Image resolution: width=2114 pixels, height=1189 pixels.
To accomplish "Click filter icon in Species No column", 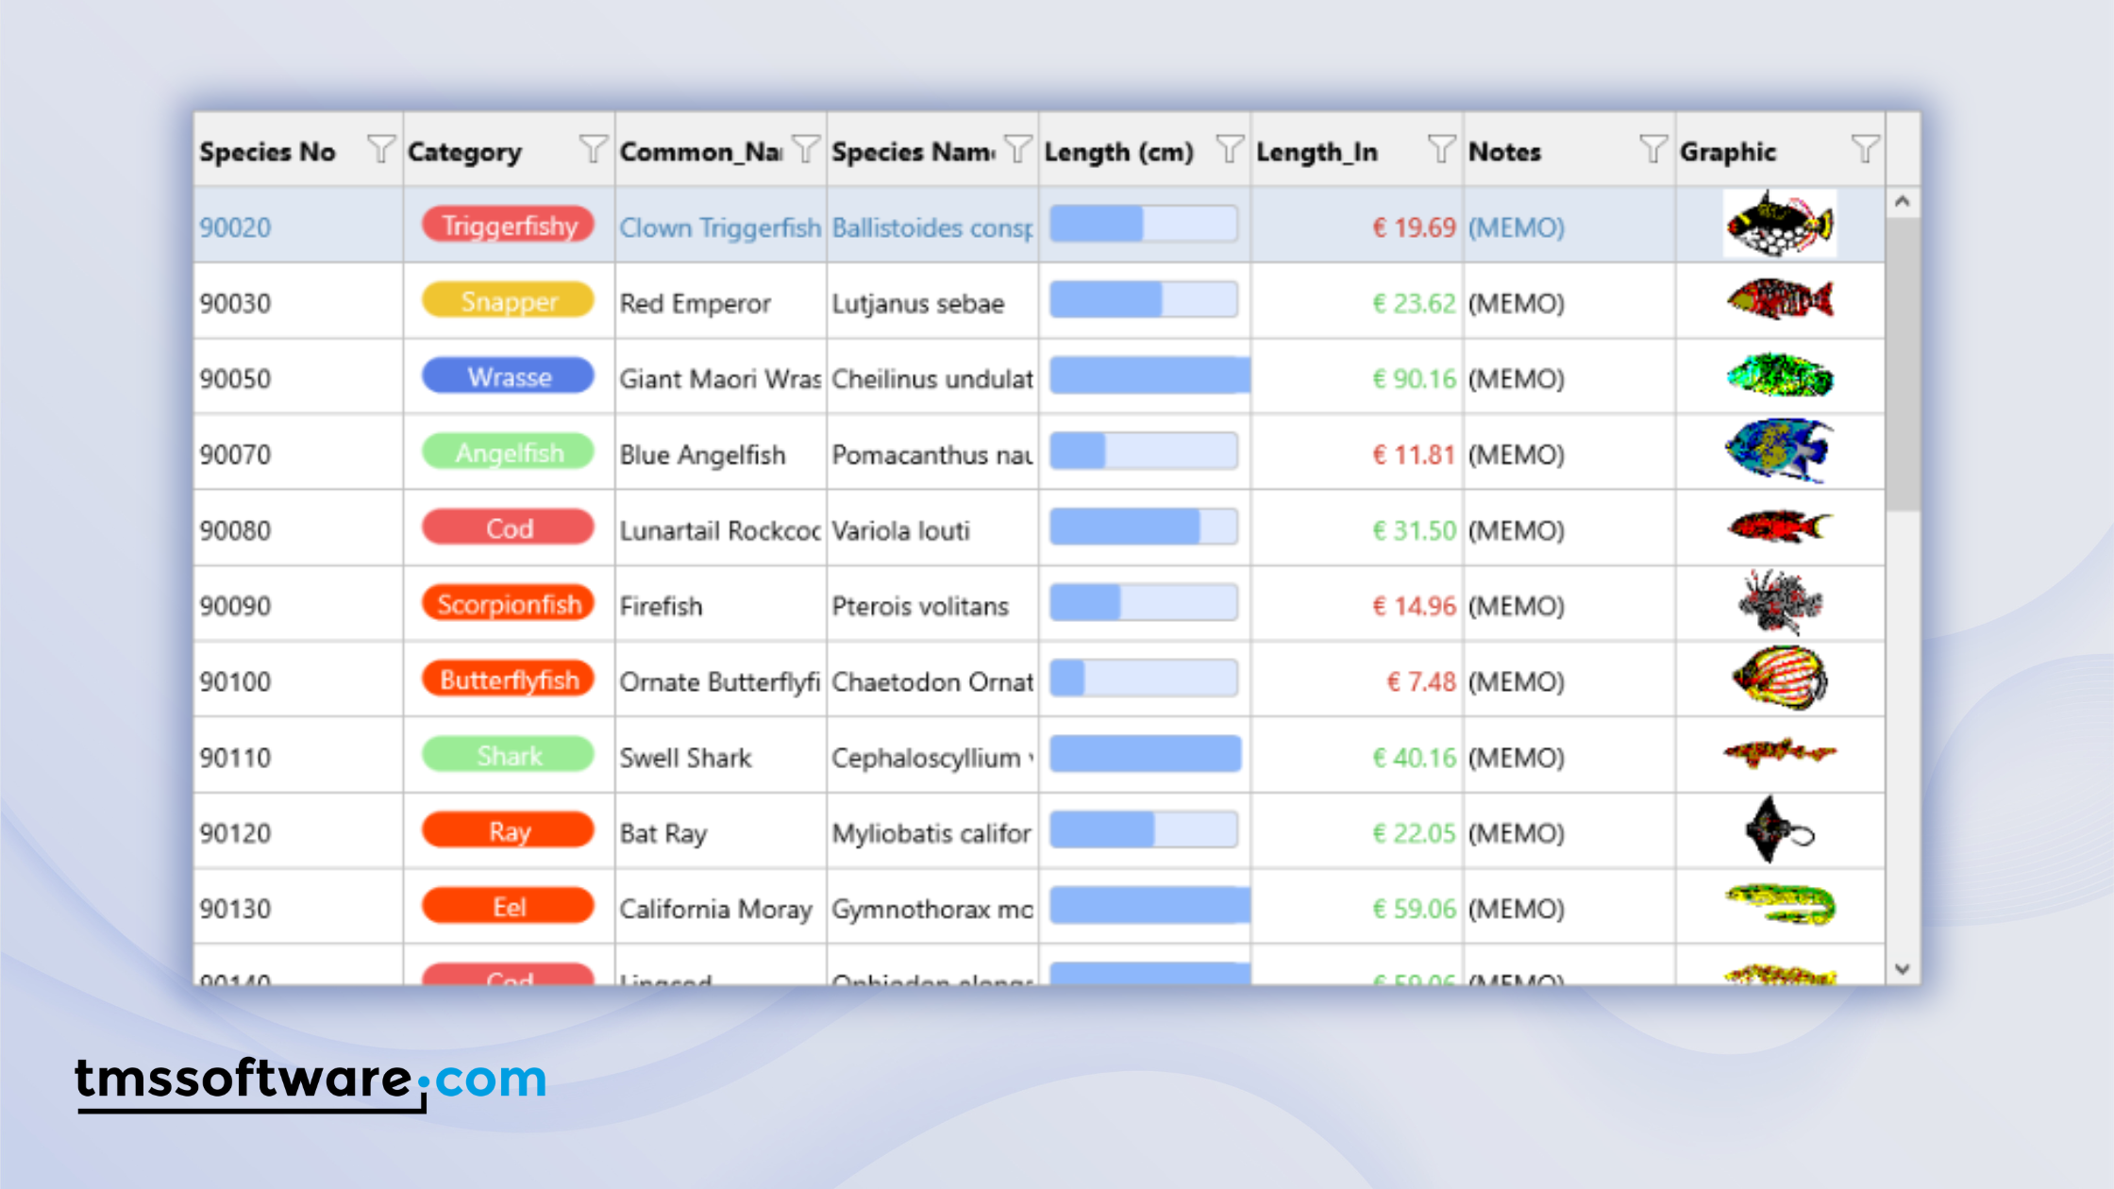I will [380, 149].
